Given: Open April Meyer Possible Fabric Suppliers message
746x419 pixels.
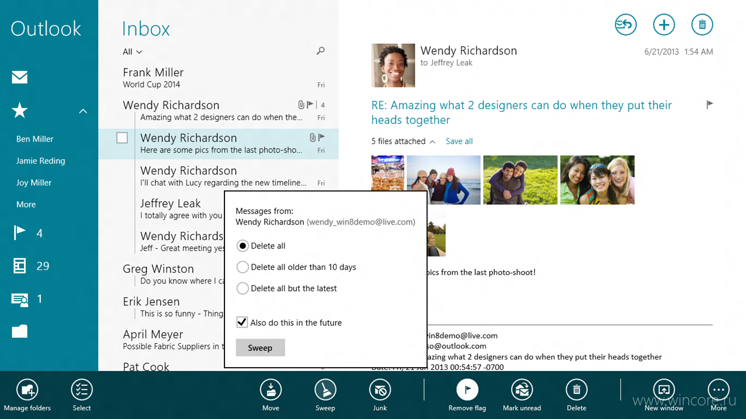Looking at the screenshot, I should tap(174, 340).
